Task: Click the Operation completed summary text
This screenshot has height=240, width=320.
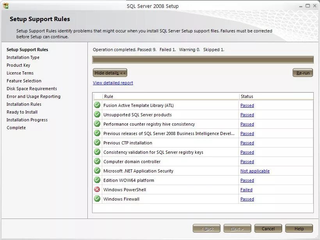Action: pos(158,50)
